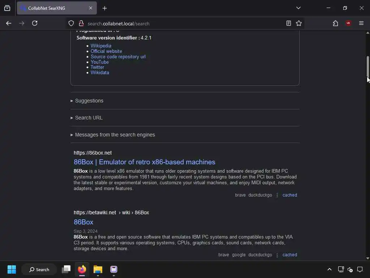Go back using the browser back arrow
Image resolution: width=370 pixels, height=278 pixels.
9,23
